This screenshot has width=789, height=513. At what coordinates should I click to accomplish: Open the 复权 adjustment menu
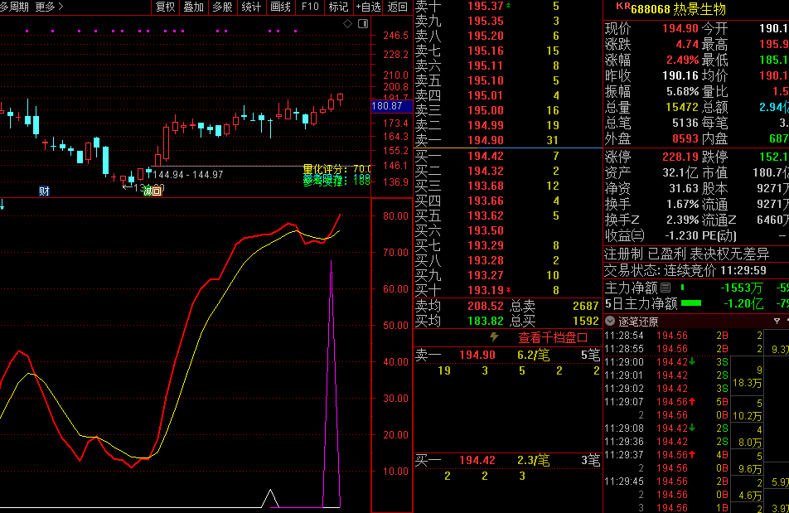tap(165, 7)
